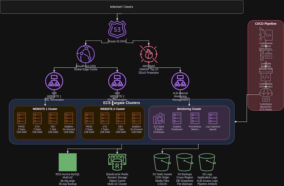
Task: Click the ECS Fargate Clusters heading
Action: coord(122,103)
